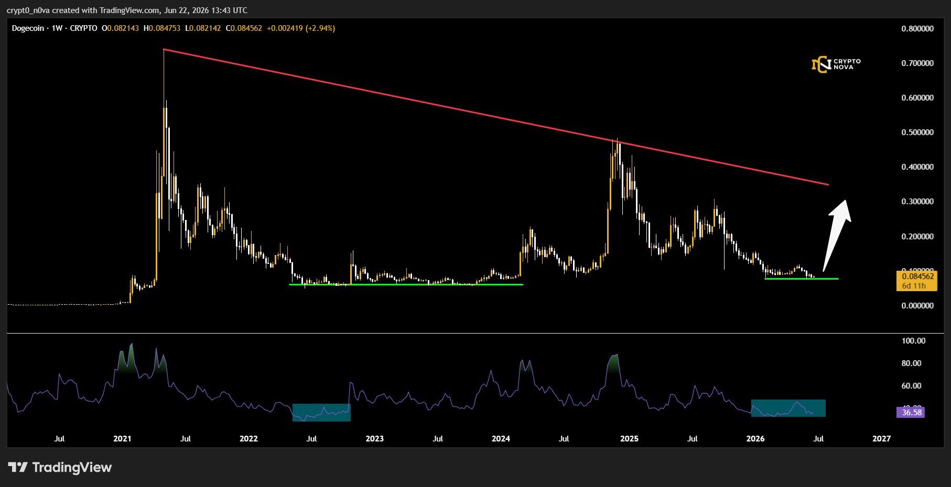Click the 0.500000 price axis label
This screenshot has height=487, width=951.
[x=917, y=132]
